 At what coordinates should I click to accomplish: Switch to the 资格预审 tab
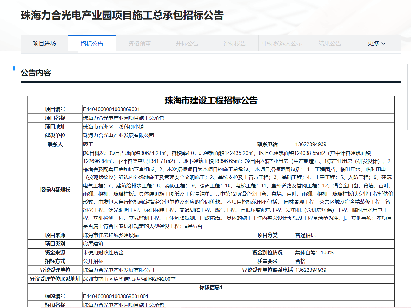[139, 44]
